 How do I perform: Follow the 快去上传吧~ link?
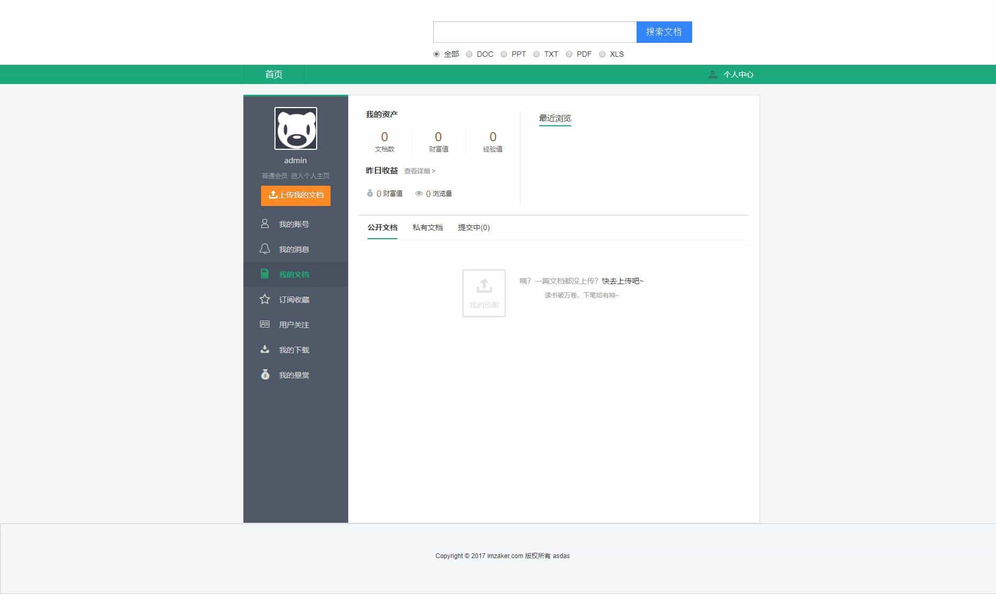623,281
